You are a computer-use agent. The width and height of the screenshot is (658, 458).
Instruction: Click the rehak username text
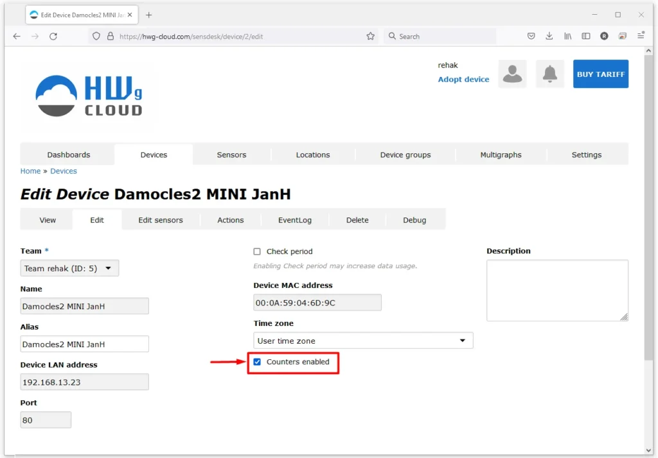pyautogui.click(x=448, y=65)
